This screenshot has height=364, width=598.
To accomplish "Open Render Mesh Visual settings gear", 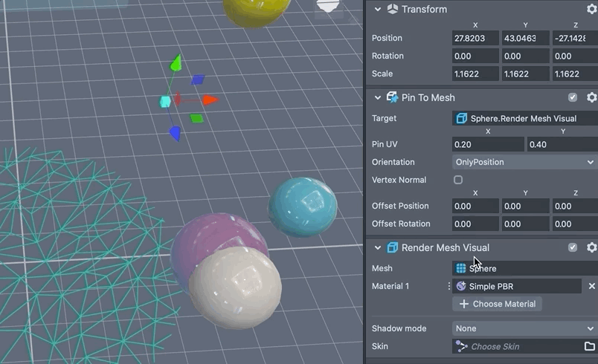I will [x=591, y=247].
